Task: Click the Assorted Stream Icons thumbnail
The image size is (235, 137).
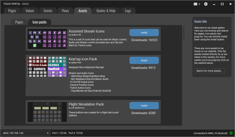Action: point(47,39)
